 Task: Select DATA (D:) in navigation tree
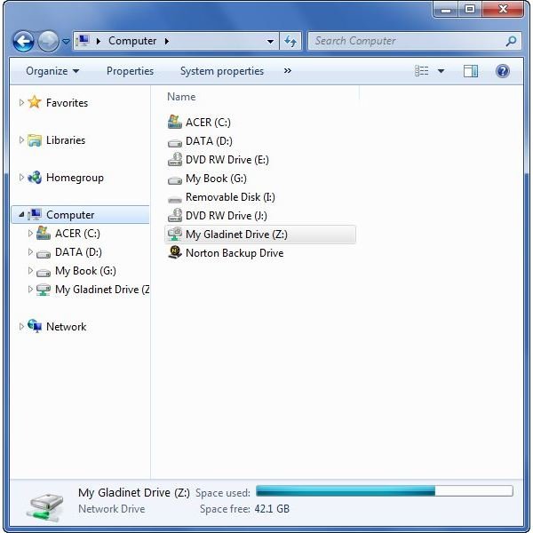[78, 252]
